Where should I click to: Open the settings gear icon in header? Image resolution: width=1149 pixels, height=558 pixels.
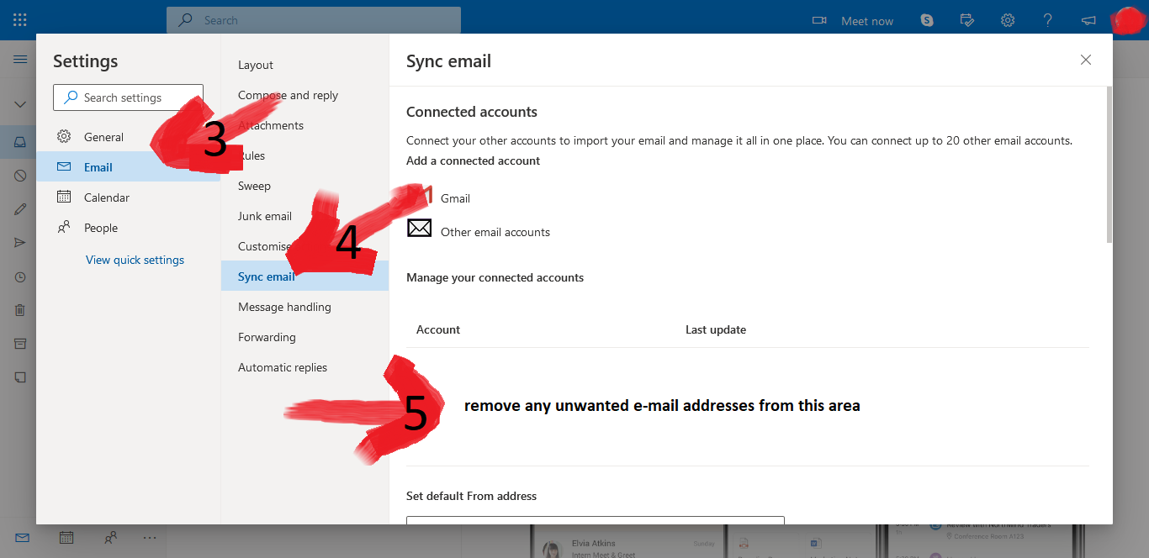click(1008, 20)
